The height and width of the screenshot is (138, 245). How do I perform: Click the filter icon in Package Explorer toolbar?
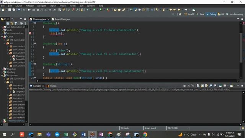(x=16, y=23)
